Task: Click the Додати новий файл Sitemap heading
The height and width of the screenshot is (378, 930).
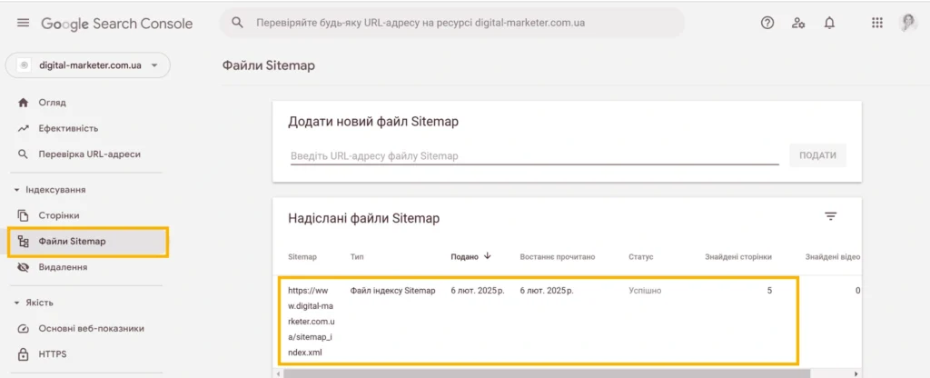Action: [373, 123]
